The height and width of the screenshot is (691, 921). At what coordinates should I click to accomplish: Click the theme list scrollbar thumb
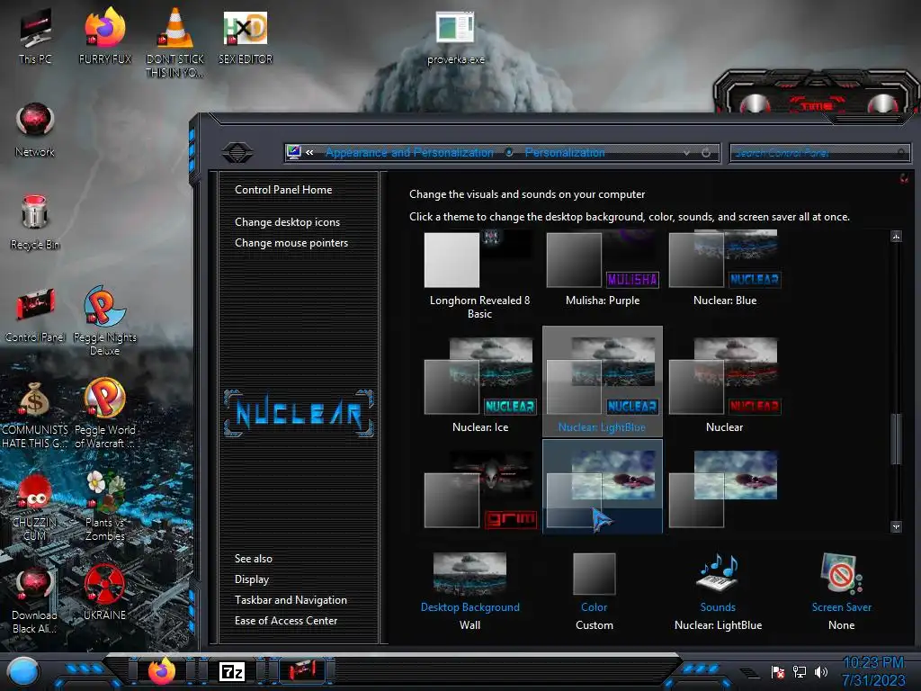click(896, 439)
